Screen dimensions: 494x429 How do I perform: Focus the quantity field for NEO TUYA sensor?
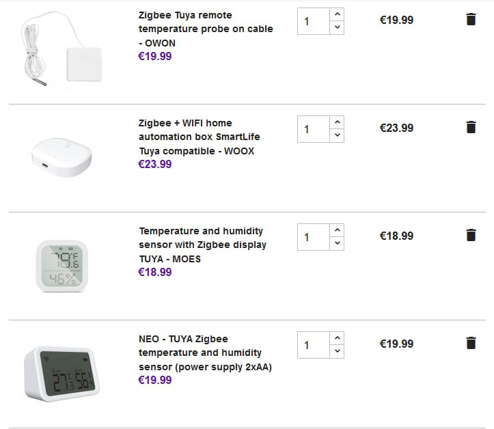tap(314, 345)
